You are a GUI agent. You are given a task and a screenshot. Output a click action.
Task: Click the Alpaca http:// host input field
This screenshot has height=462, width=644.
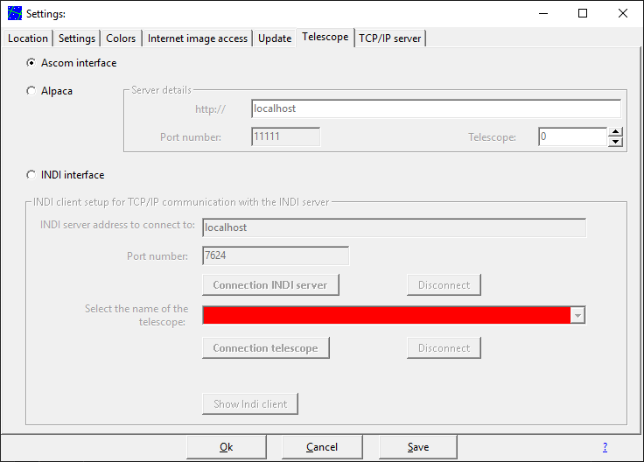435,108
